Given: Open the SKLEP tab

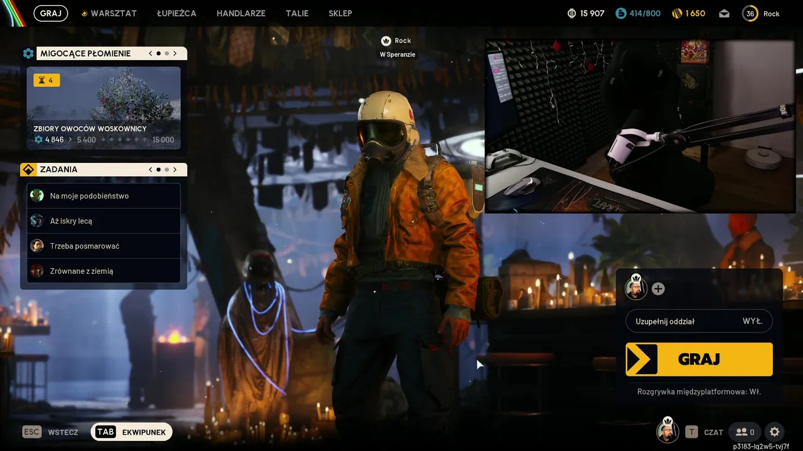Looking at the screenshot, I should (x=340, y=13).
